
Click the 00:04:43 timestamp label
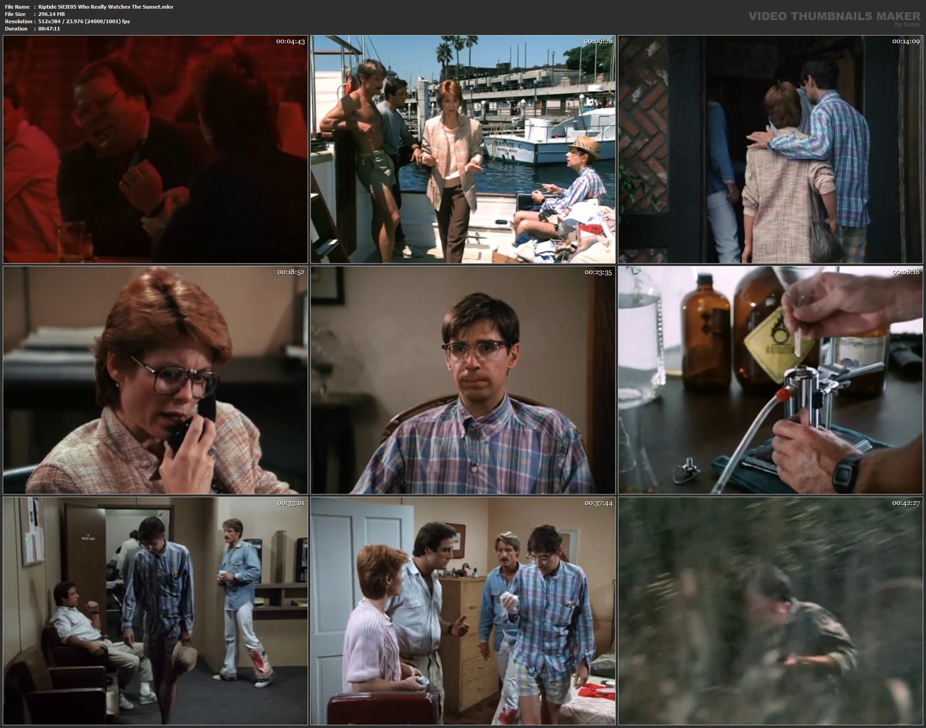pos(290,41)
